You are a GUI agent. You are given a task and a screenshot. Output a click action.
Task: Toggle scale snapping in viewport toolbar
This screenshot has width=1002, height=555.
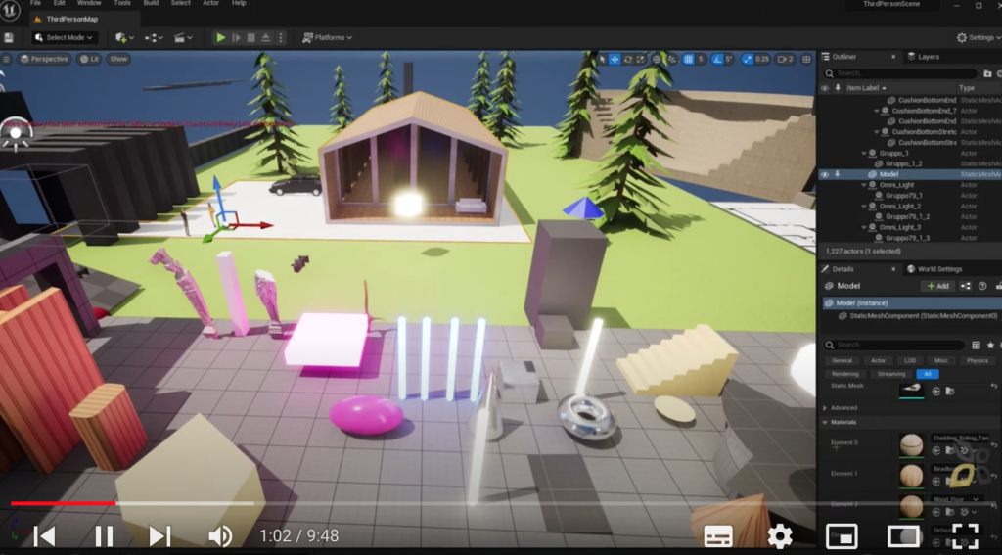(747, 59)
